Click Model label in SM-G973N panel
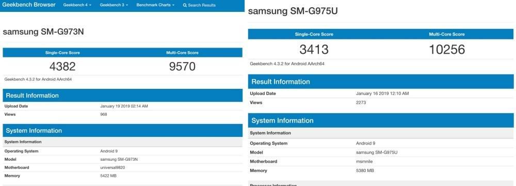The height and width of the screenshot is (186, 516). pos(10,159)
